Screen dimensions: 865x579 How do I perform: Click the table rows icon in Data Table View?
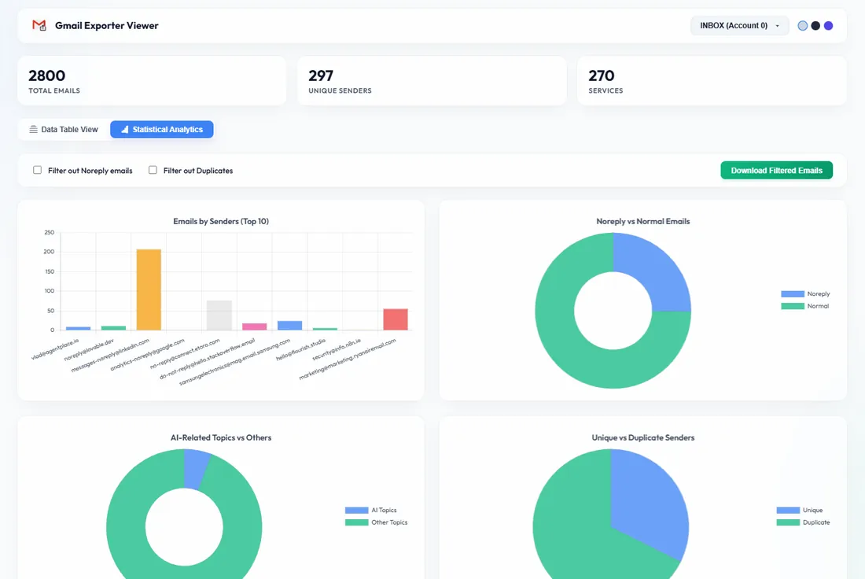(34, 129)
